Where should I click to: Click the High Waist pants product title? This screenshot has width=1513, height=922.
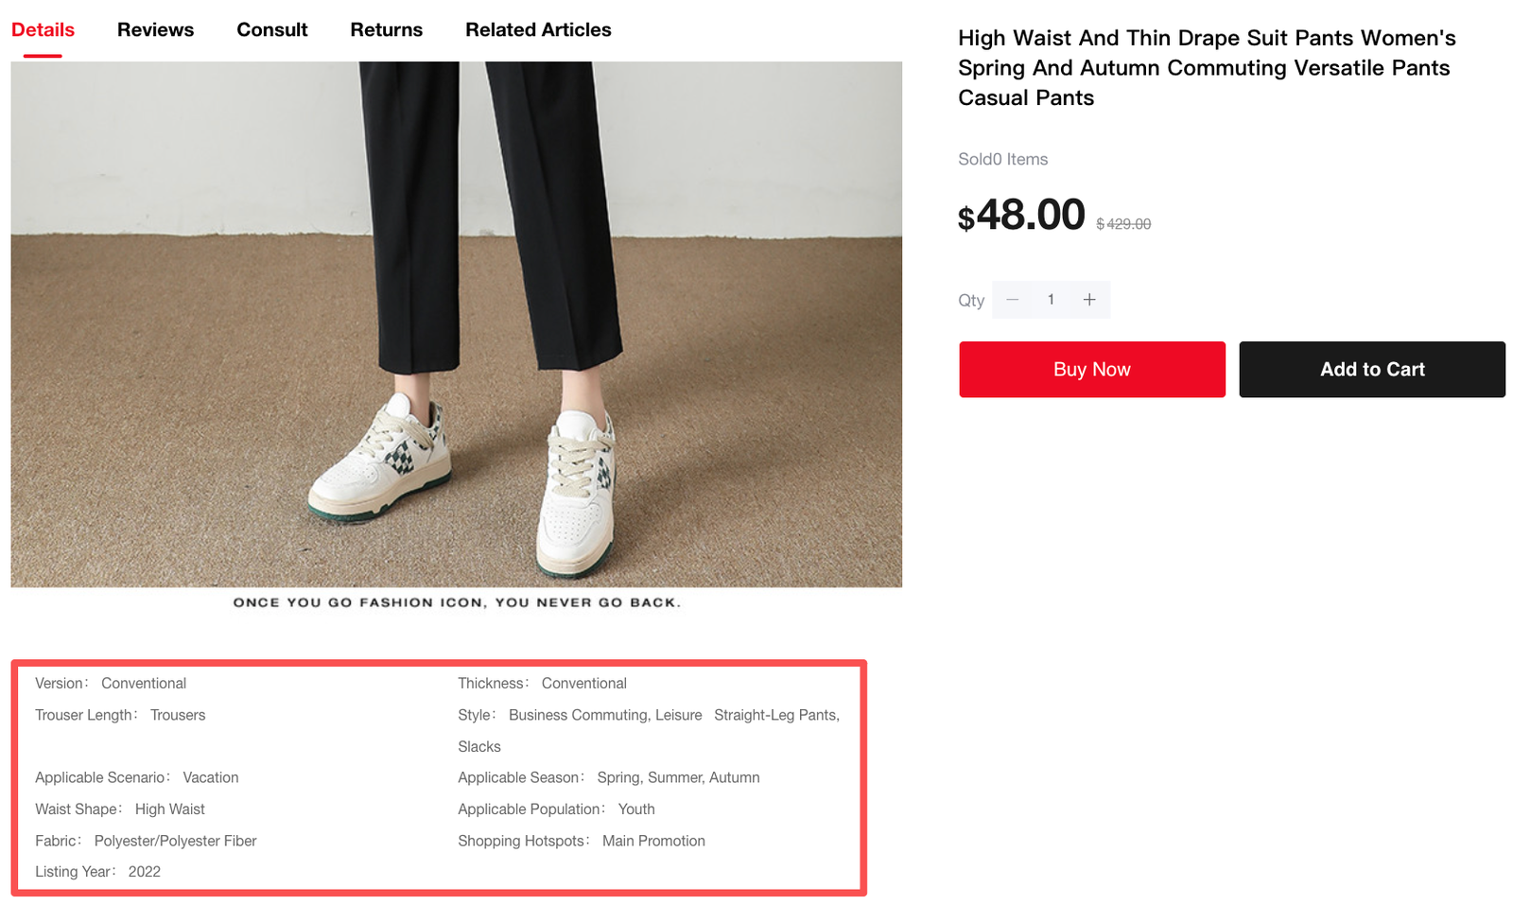[1206, 68]
